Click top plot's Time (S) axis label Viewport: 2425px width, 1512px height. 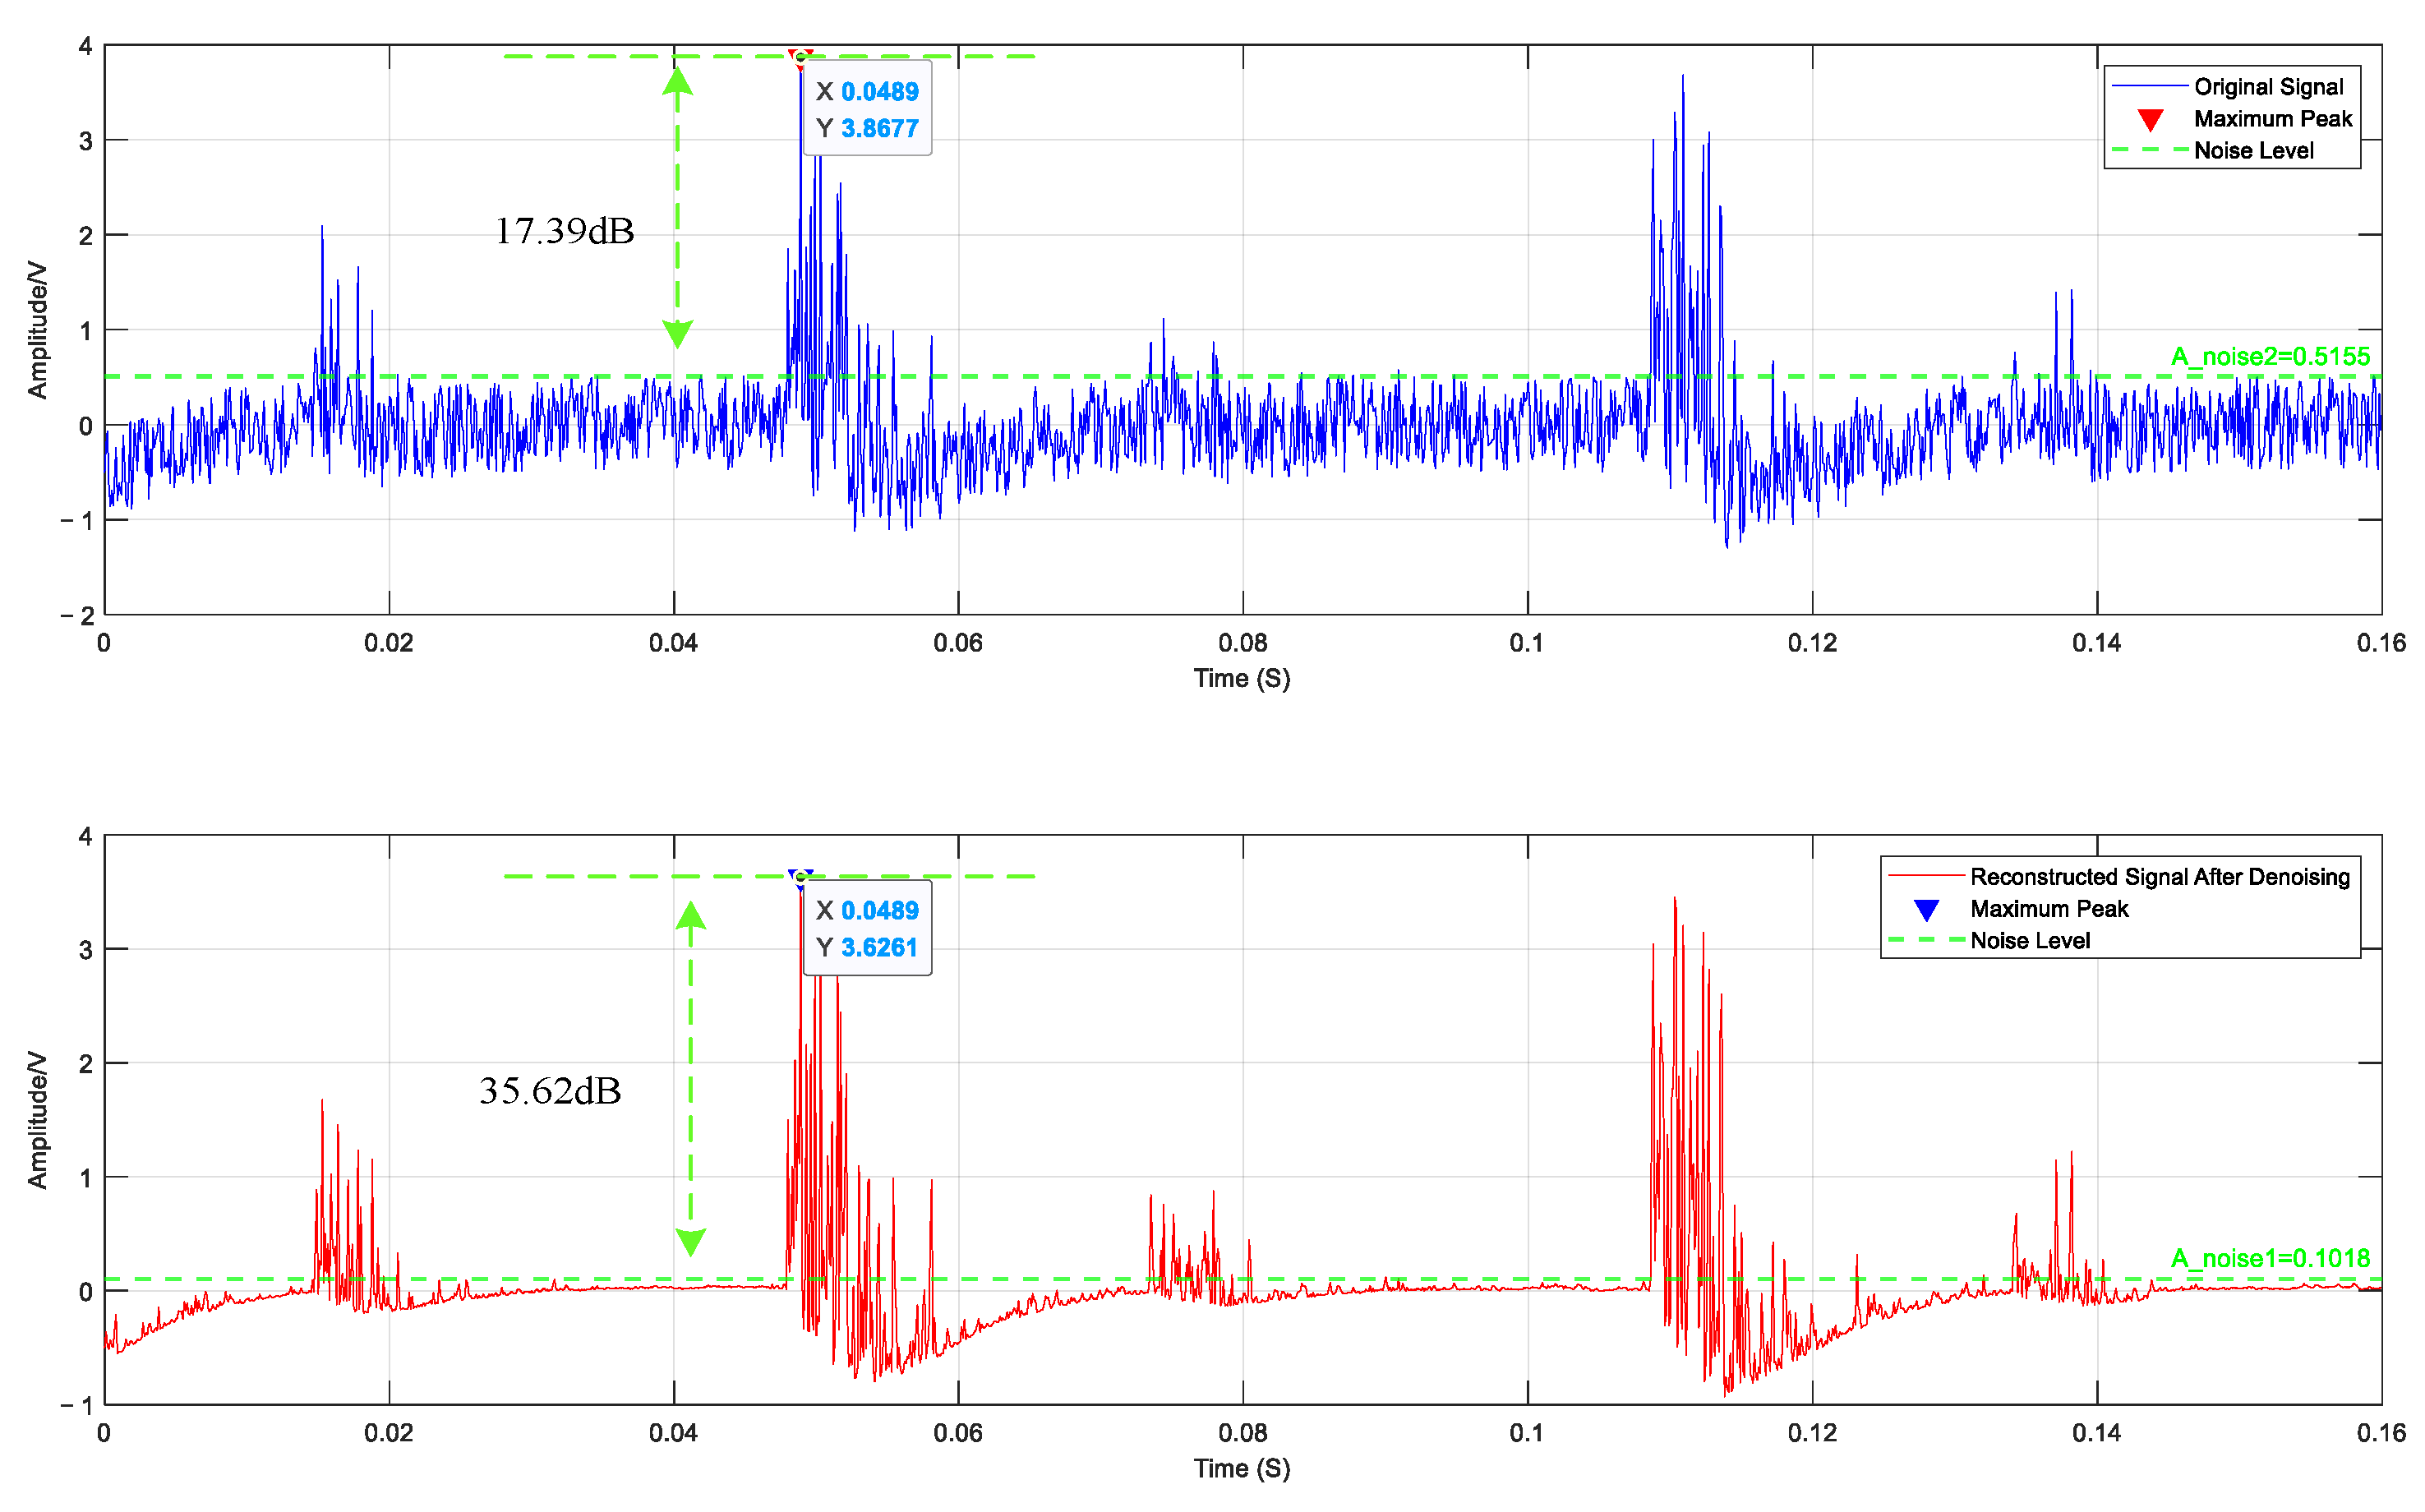[1241, 678]
